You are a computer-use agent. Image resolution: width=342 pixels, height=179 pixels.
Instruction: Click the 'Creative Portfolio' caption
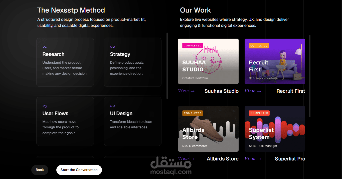coord(195,78)
